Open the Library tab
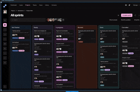140x92 pixels. click(x=47, y=5)
